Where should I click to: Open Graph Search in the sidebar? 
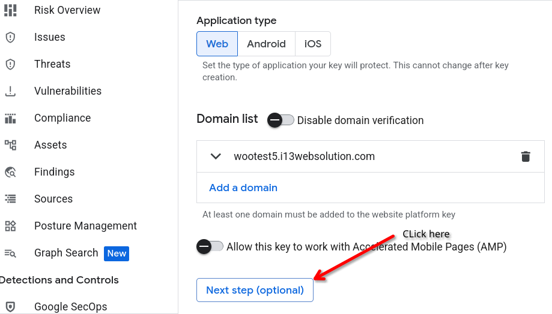pyautogui.click(x=66, y=253)
